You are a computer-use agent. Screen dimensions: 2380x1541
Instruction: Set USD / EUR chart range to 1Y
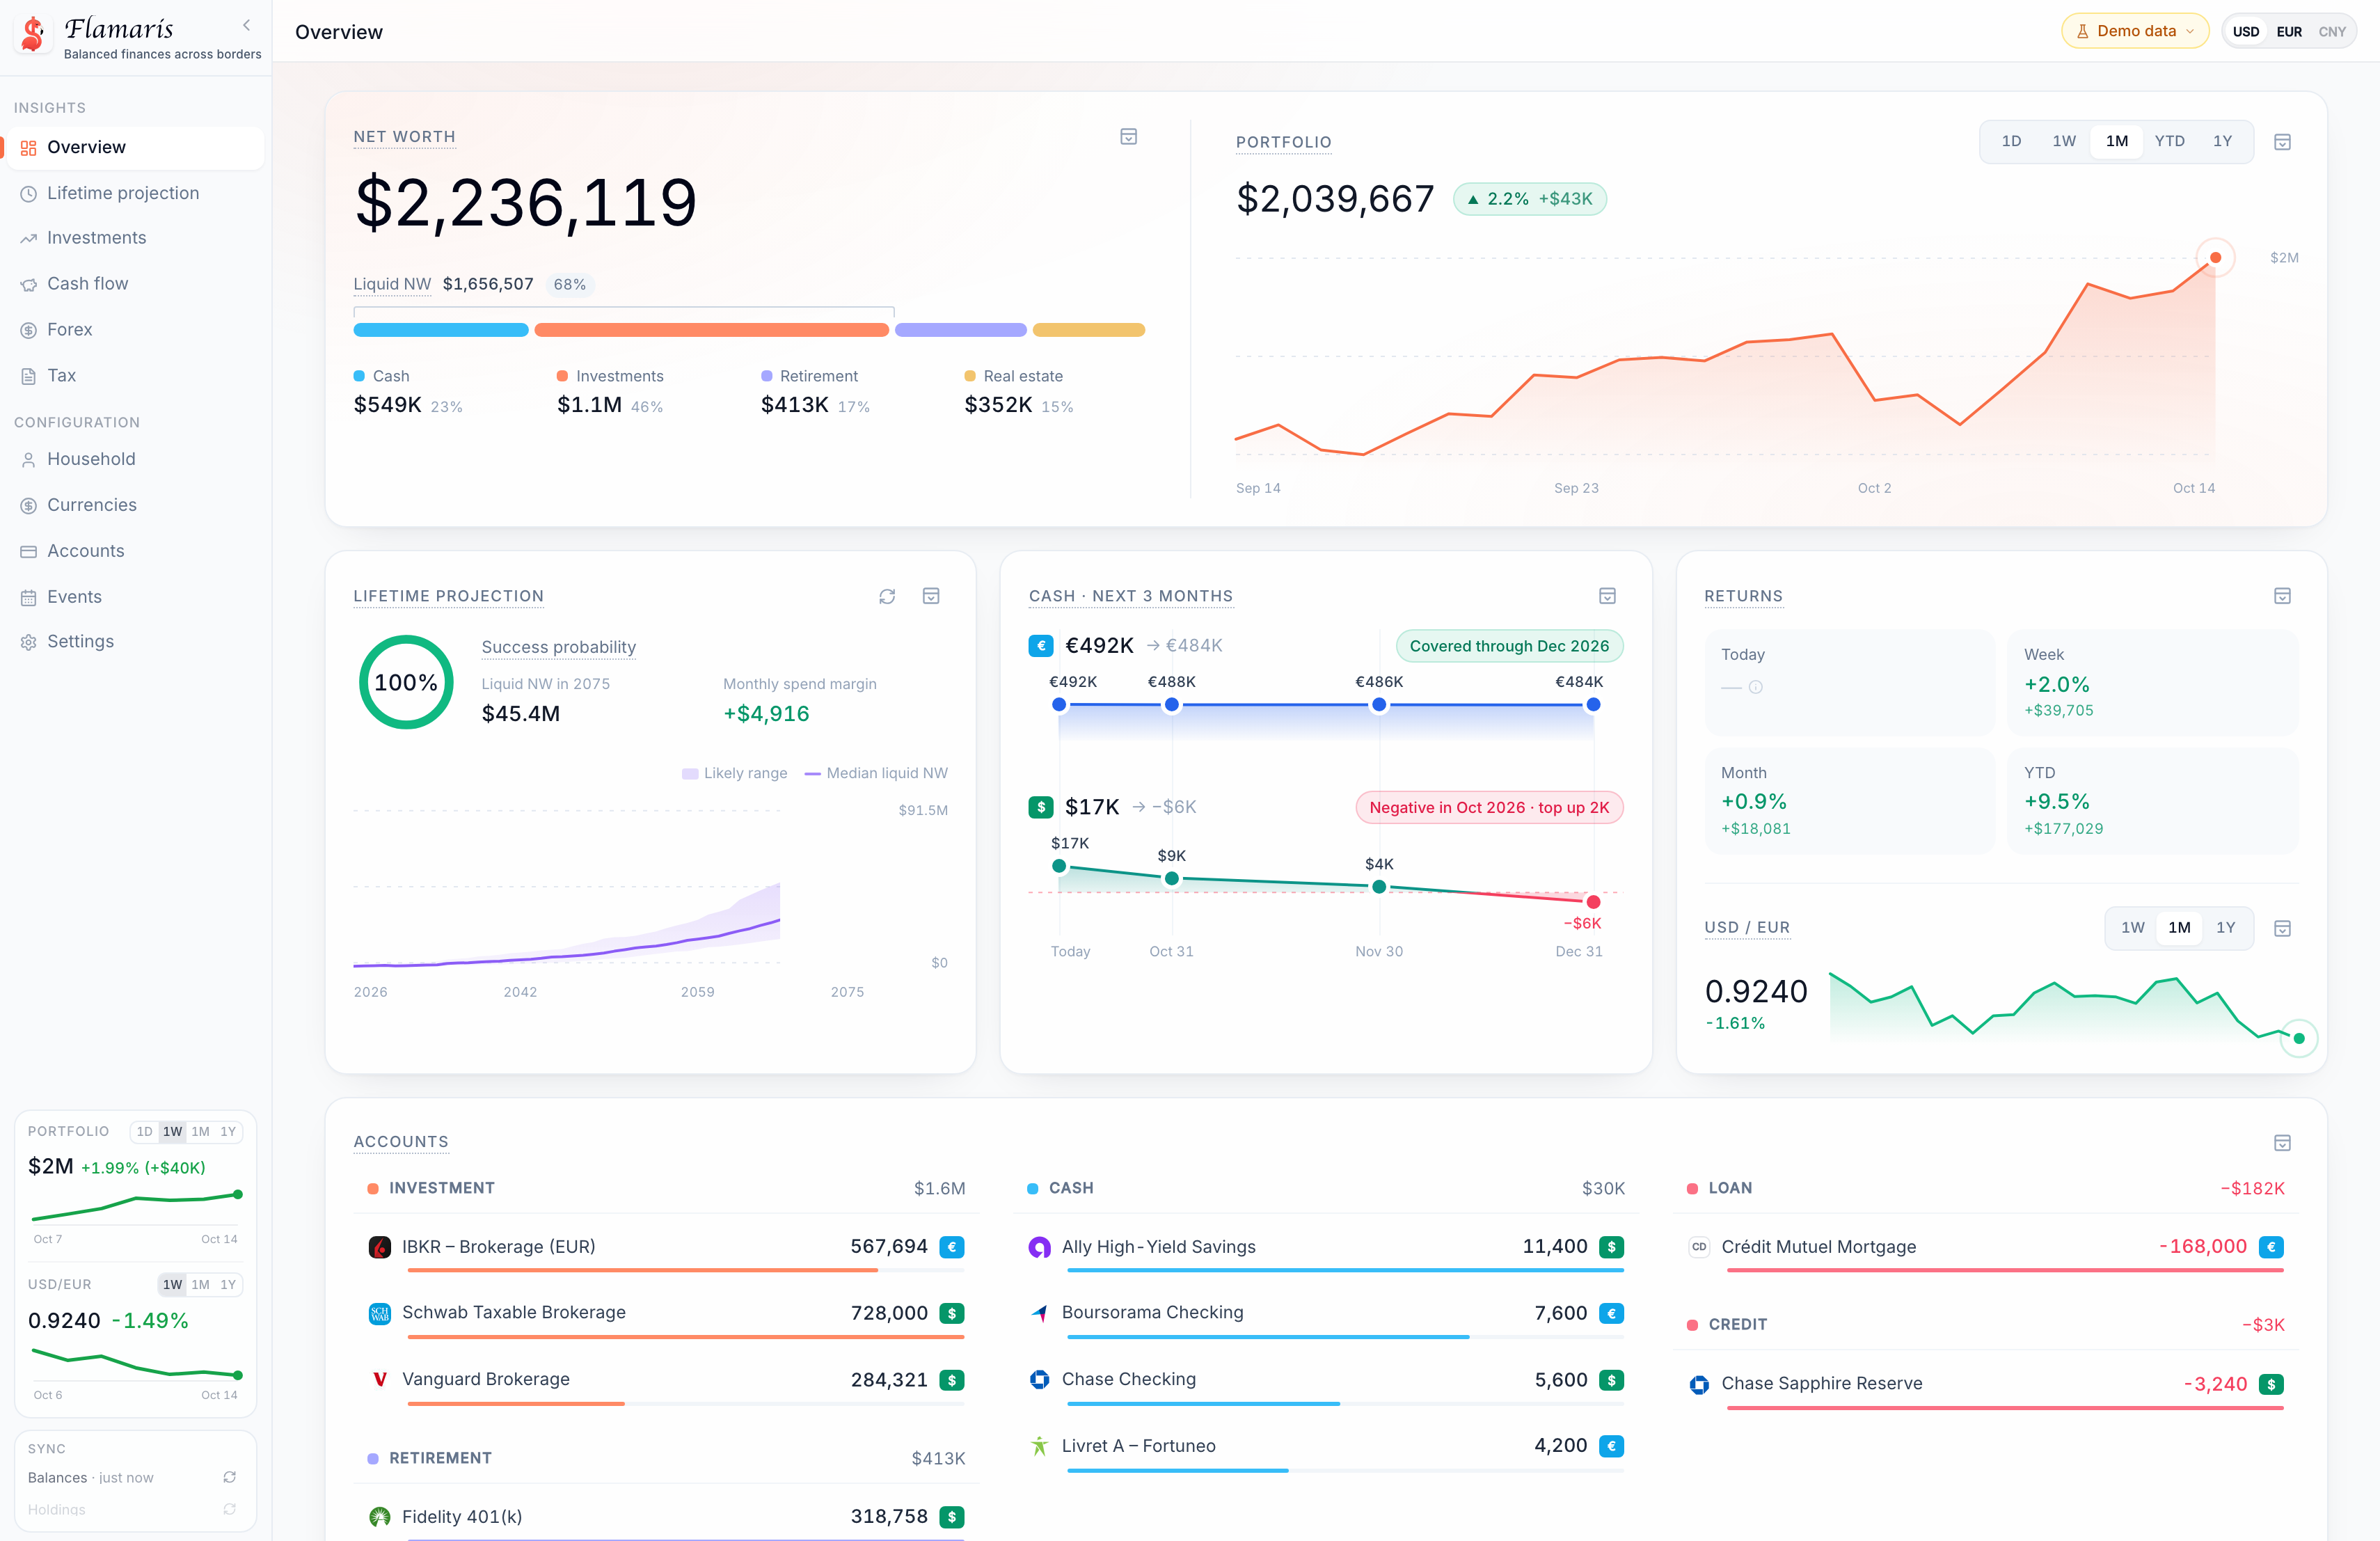2225,928
